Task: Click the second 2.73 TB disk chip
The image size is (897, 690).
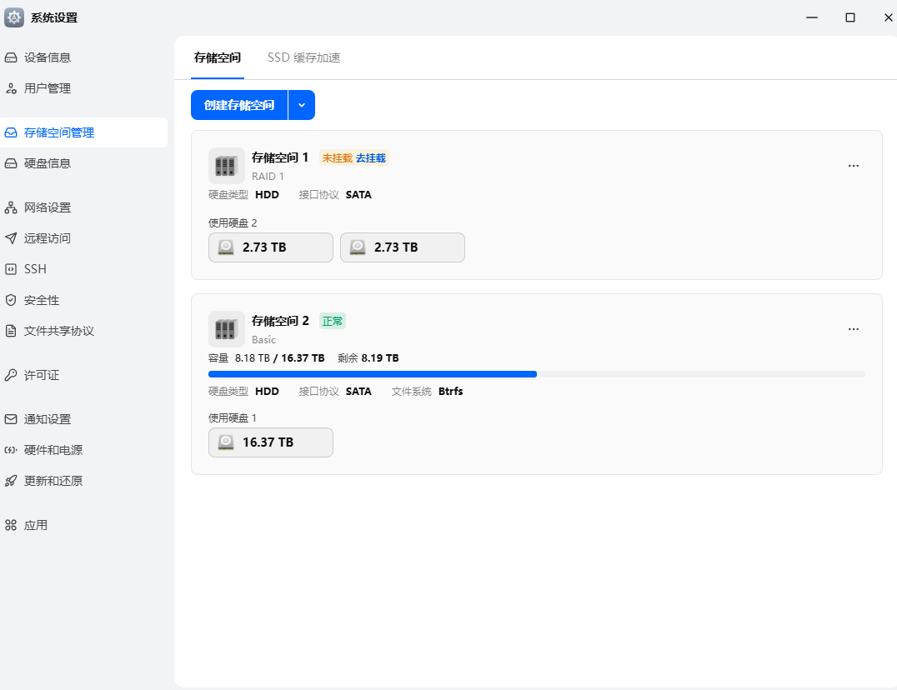Action: pos(403,247)
